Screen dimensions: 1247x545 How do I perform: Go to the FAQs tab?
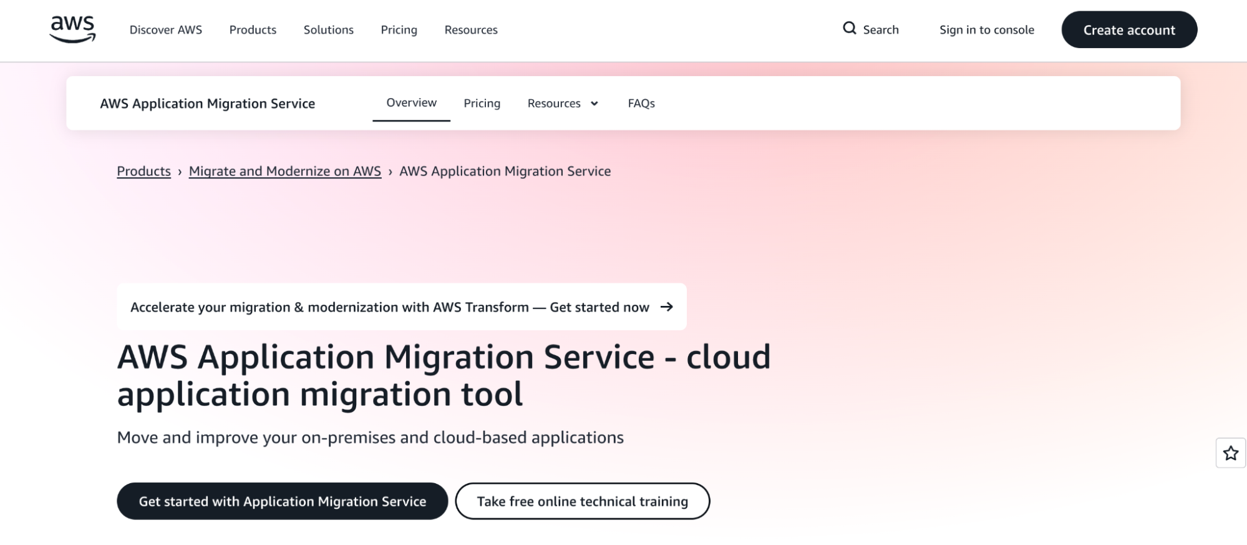(641, 104)
